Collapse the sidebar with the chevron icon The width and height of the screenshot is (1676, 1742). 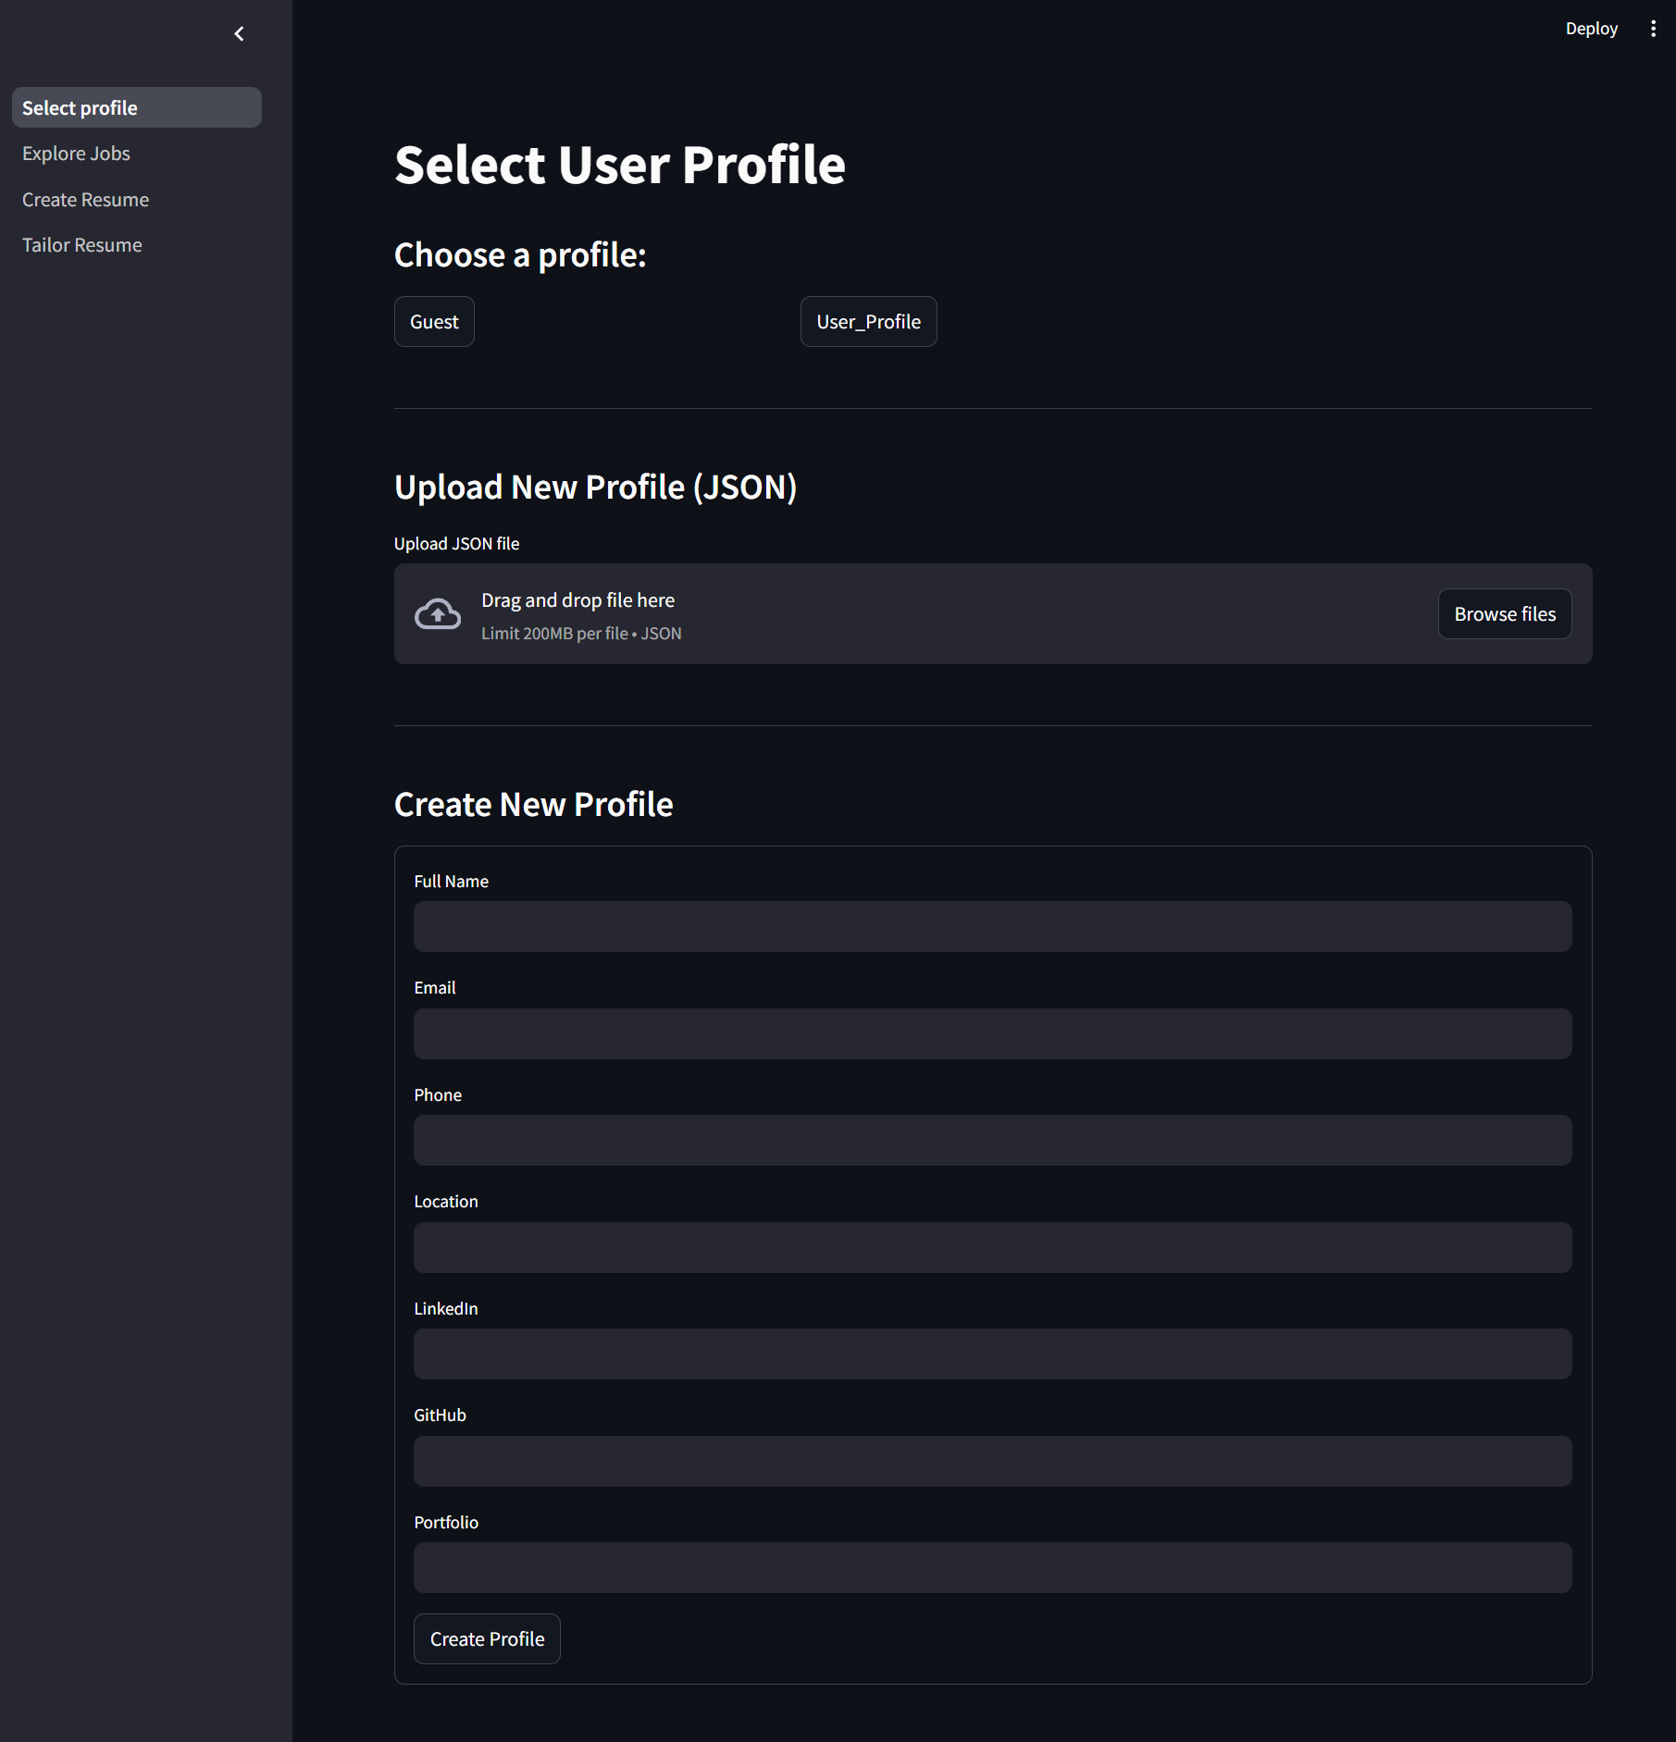click(x=239, y=33)
